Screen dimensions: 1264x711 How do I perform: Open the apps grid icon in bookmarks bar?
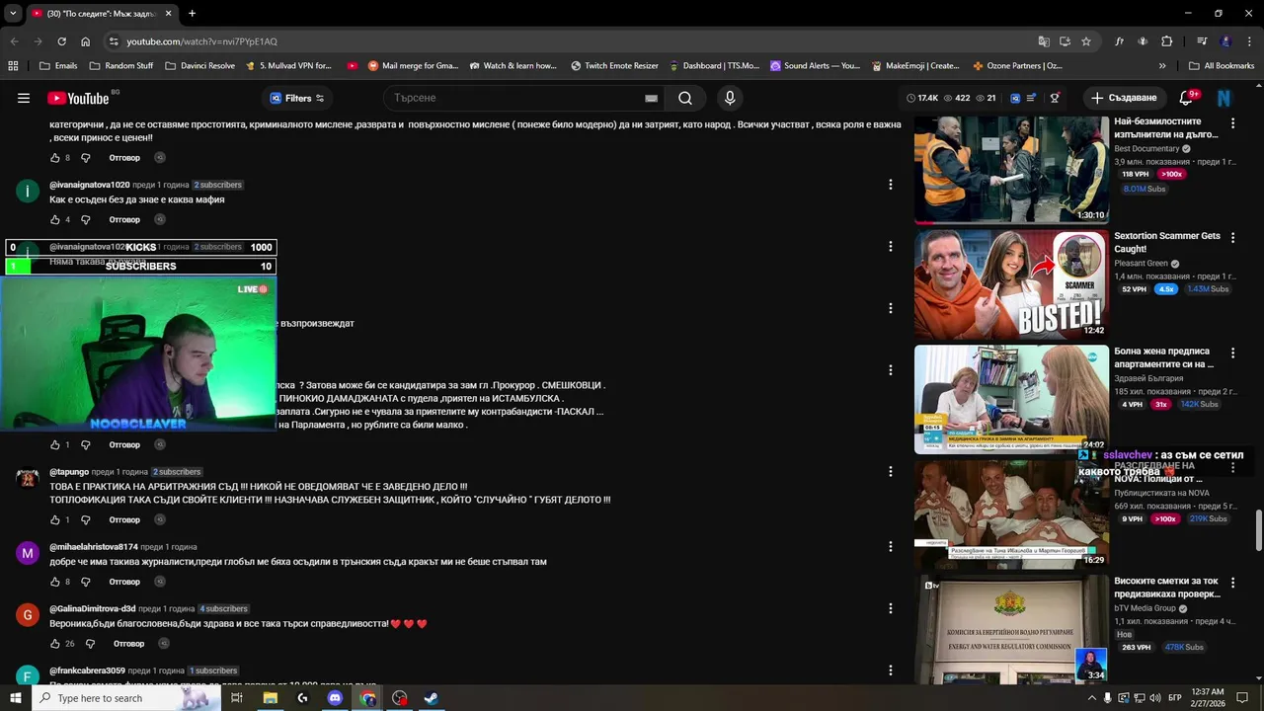click(x=13, y=66)
